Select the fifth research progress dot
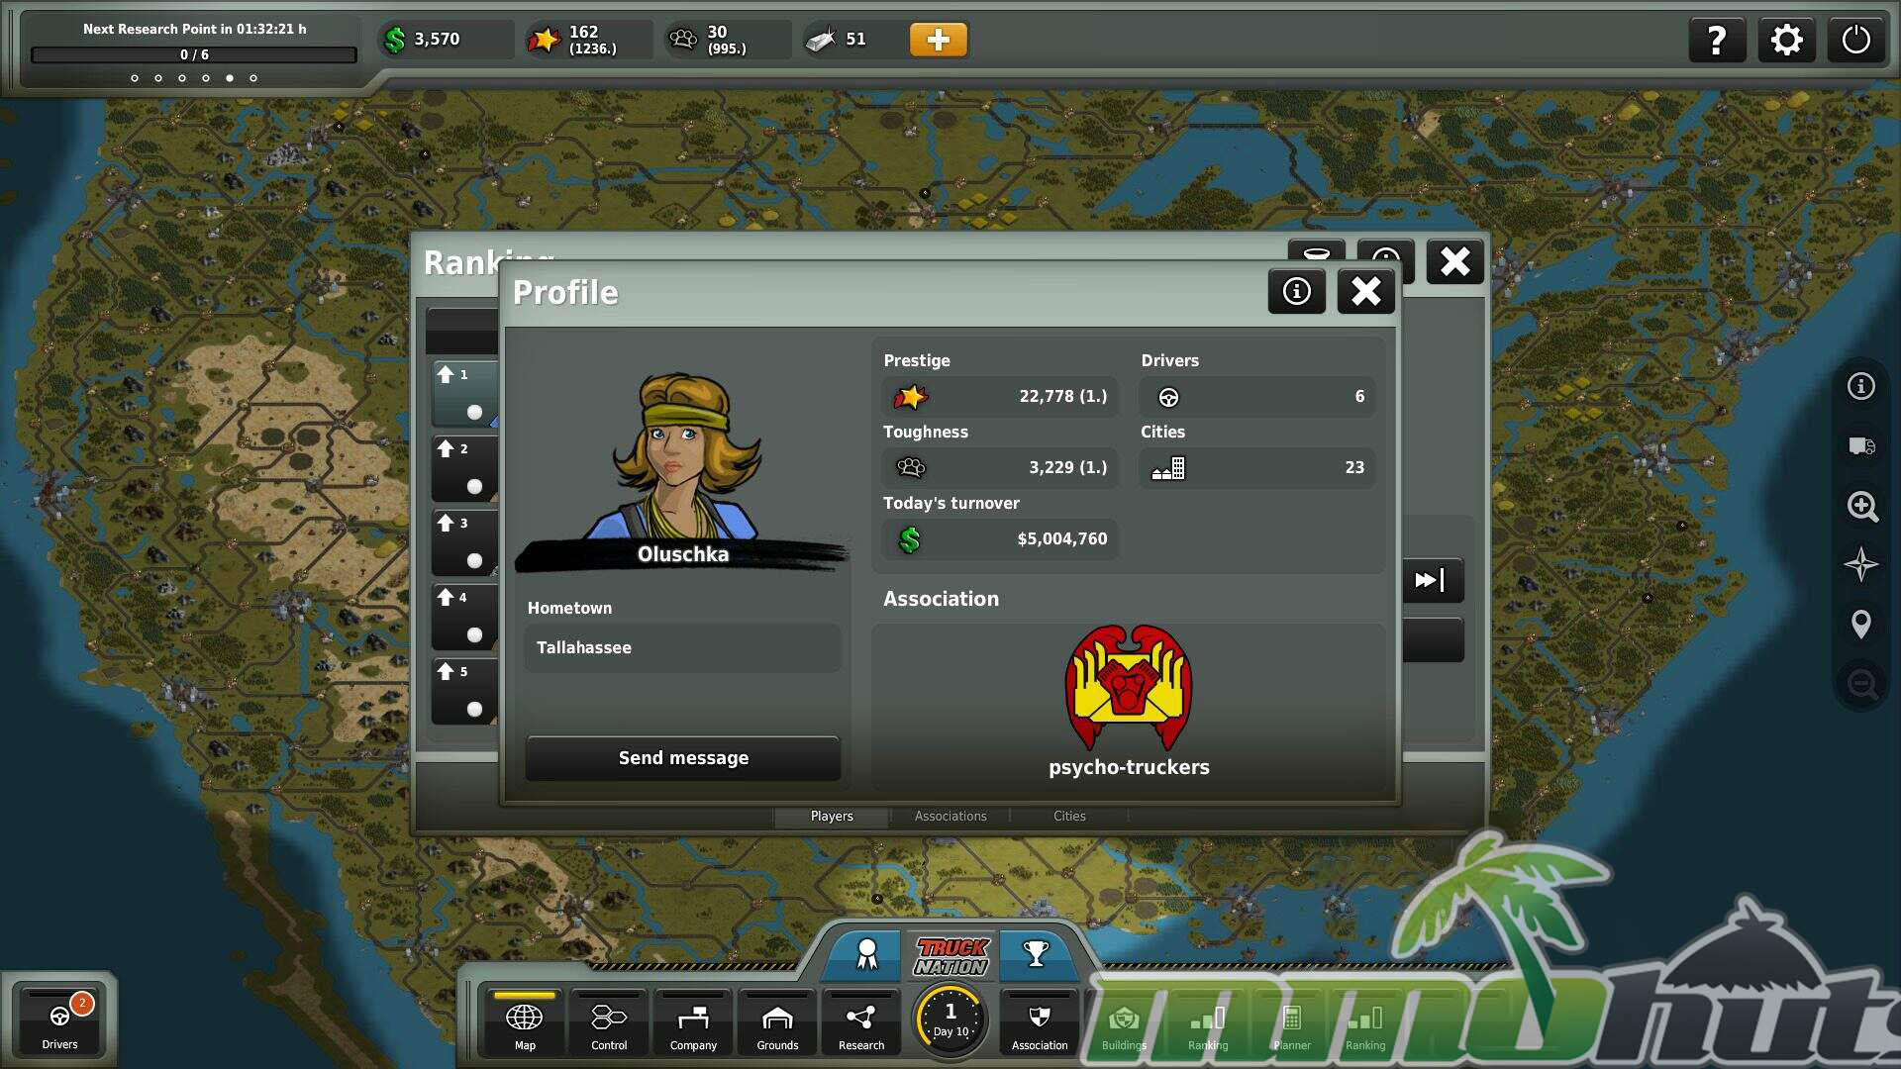 coord(230,78)
